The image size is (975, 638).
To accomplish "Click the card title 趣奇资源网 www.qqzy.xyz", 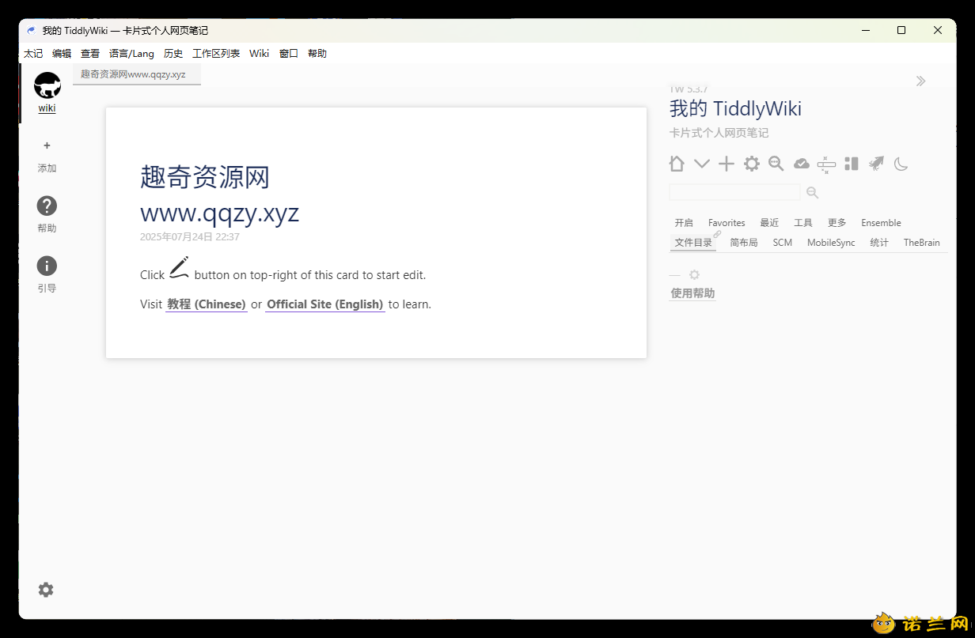I will (x=220, y=194).
